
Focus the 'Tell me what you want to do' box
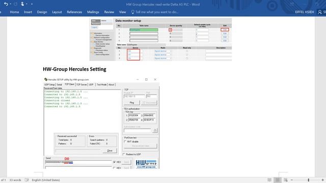click(x=157, y=12)
